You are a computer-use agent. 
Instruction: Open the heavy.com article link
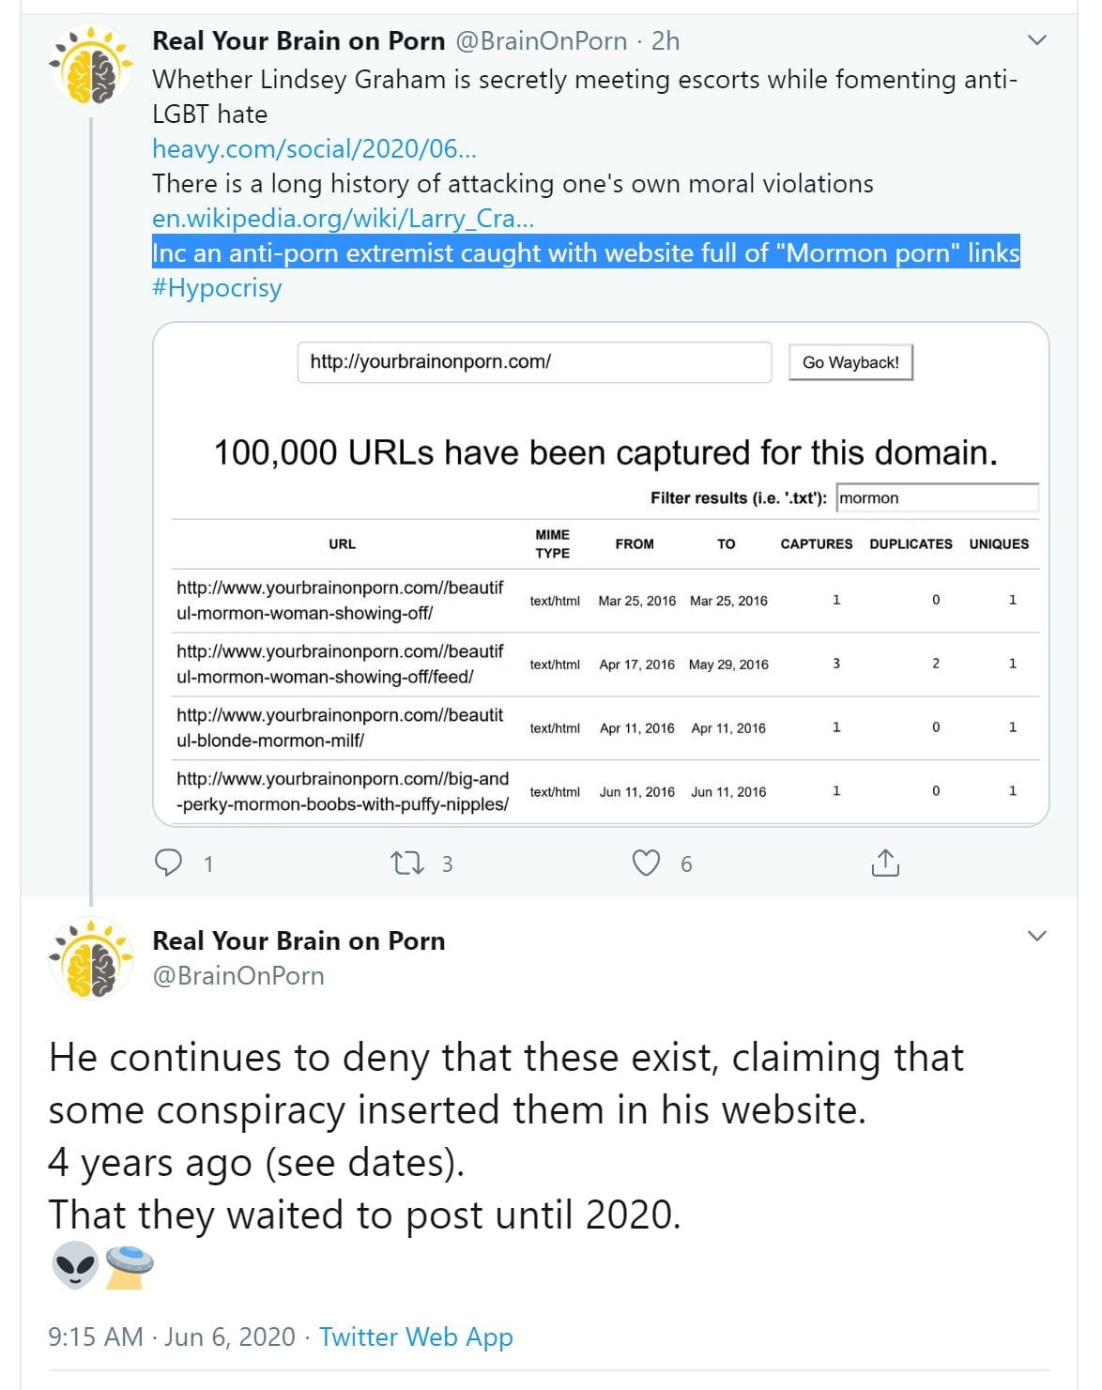314,148
